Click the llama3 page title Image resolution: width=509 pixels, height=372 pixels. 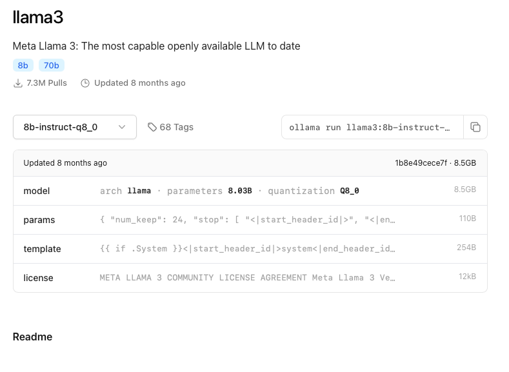coord(38,17)
